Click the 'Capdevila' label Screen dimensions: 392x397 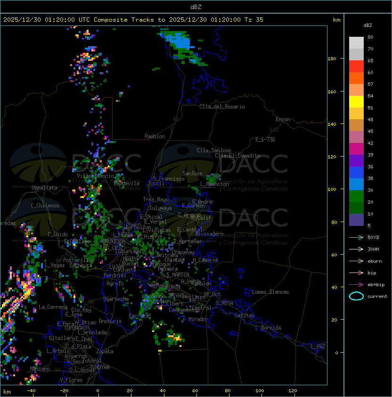[x=126, y=183]
